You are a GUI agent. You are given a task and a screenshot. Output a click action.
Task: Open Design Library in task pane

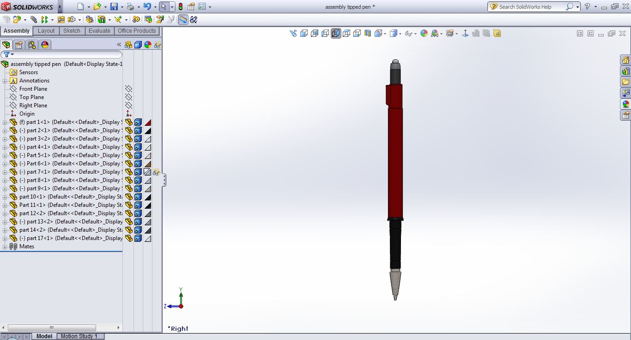(x=625, y=71)
